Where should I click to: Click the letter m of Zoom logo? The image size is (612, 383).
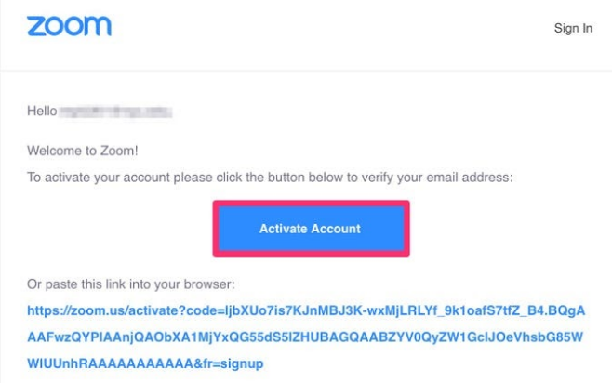pyautogui.click(x=98, y=27)
